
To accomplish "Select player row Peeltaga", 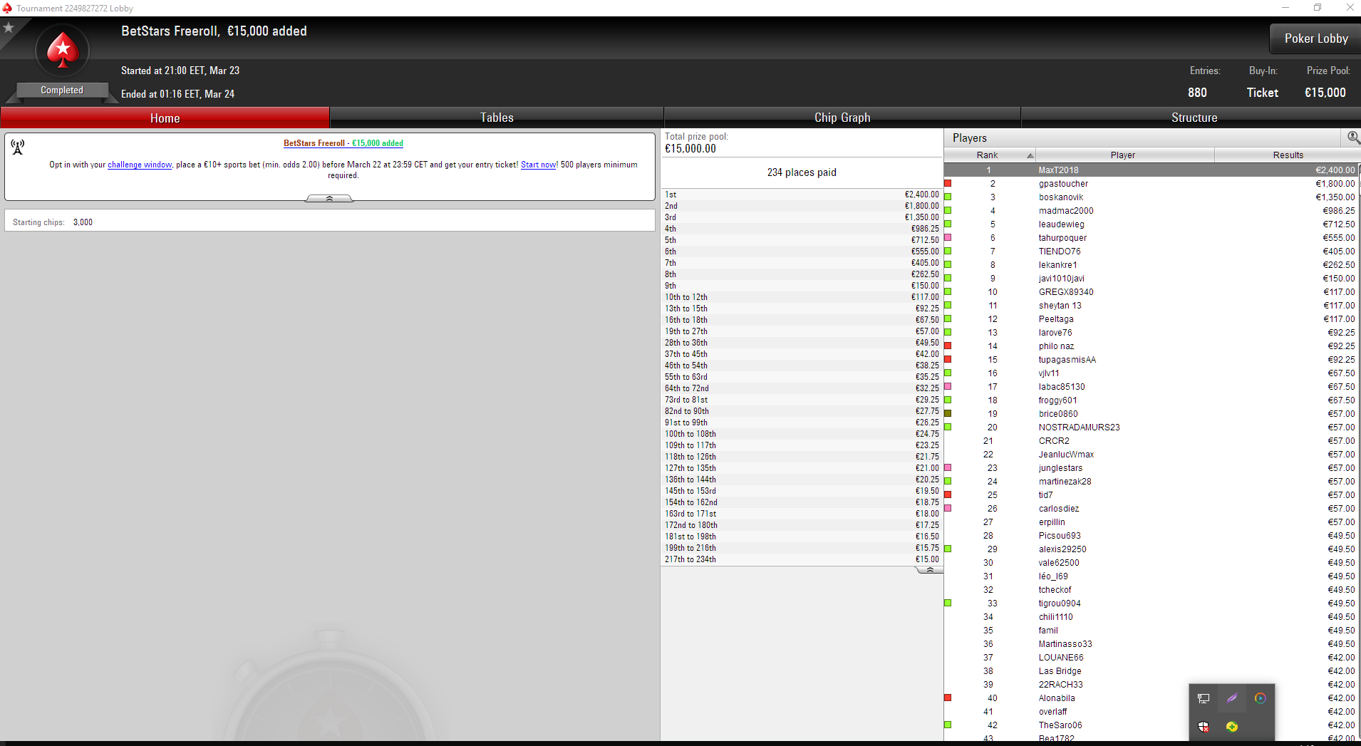I will coord(1151,319).
